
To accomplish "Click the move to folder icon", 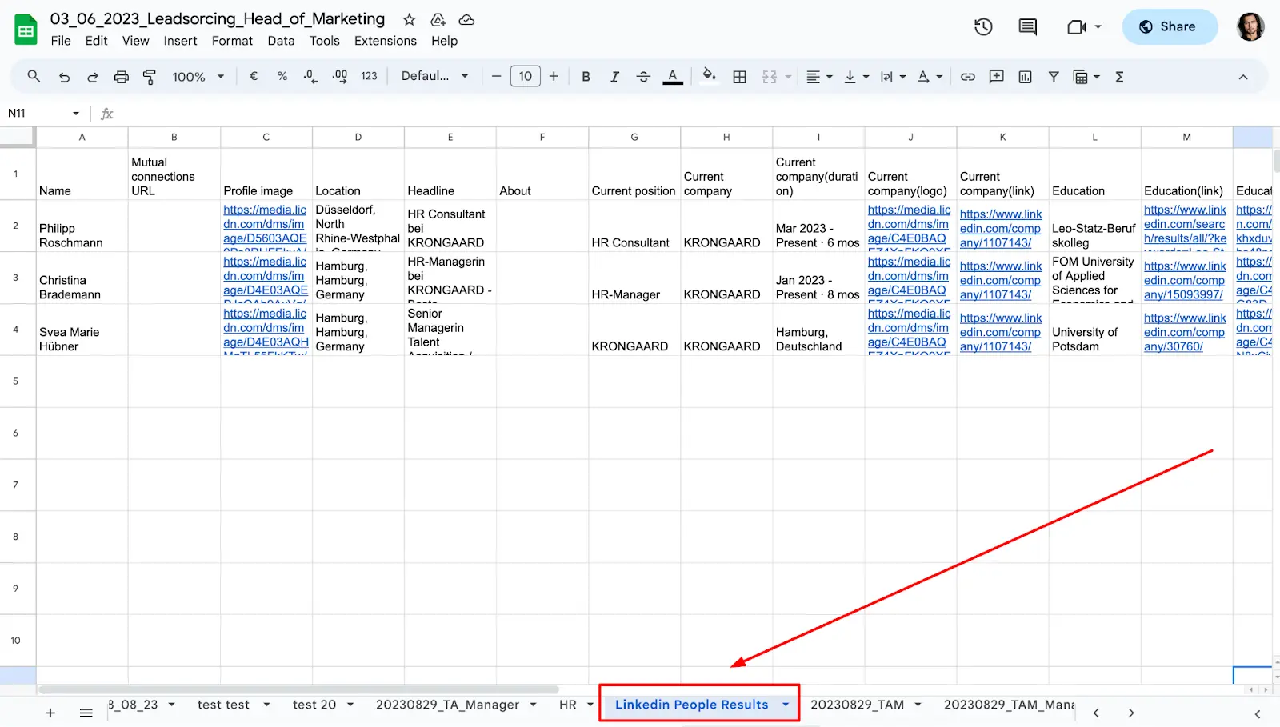I will click(x=438, y=19).
